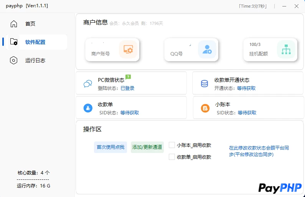Click the 收款单开通状态 title

pos(232,80)
